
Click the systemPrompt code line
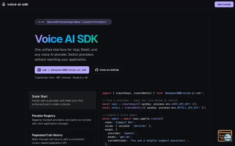[x=149, y=141]
